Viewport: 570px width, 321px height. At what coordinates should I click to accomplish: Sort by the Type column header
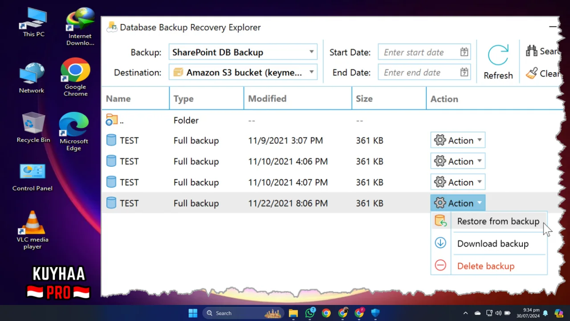pos(207,99)
